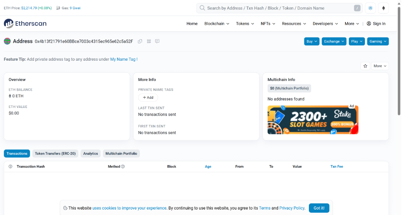Add a private name tag
This screenshot has width=402, height=215.
[148, 97]
